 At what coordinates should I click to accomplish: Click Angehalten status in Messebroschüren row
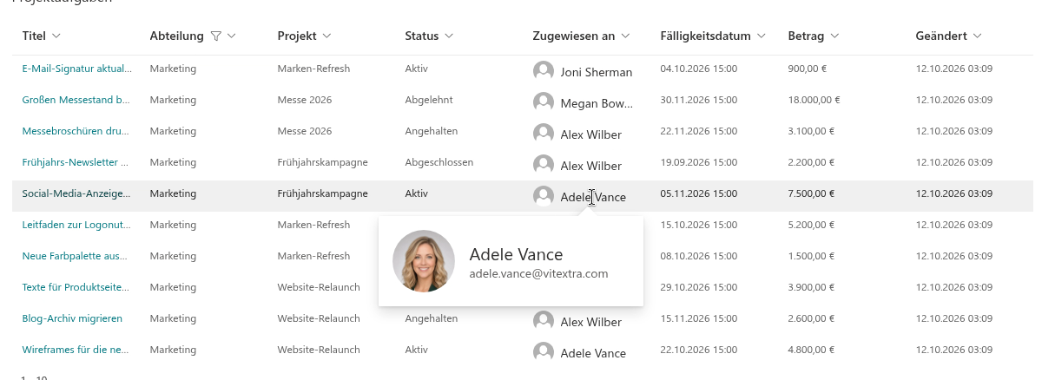tap(432, 131)
